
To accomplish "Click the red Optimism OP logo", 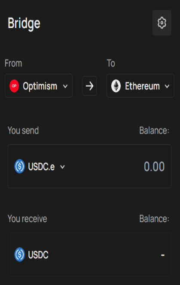I will [14, 86].
